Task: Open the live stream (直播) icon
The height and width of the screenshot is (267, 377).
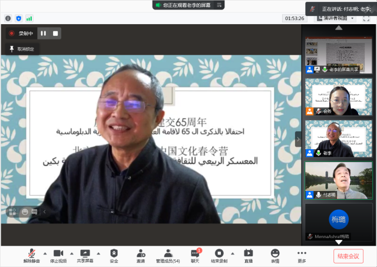Action: pos(248,253)
